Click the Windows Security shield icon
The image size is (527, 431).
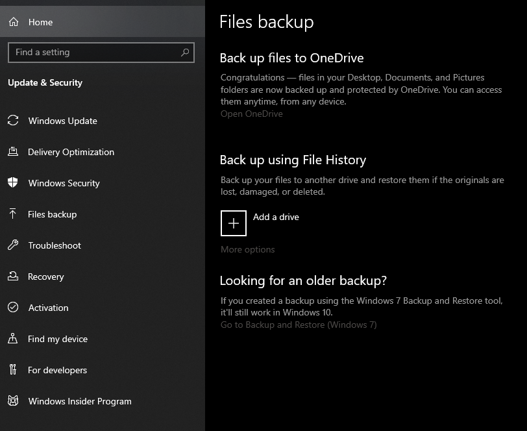point(13,182)
